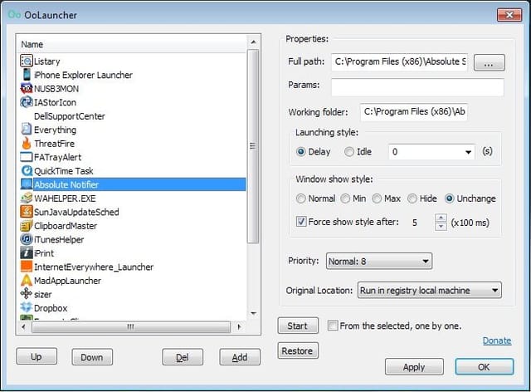Decrease the force show style value
The height and width of the screenshot is (392, 531).
pyautogui.click(x=441, y=227)
